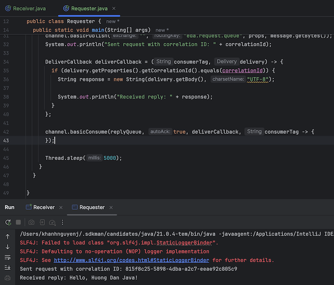Viewport: 334px width, 285px height.
Task: Rerun the Requester program
Action: (x=8, y=222)
